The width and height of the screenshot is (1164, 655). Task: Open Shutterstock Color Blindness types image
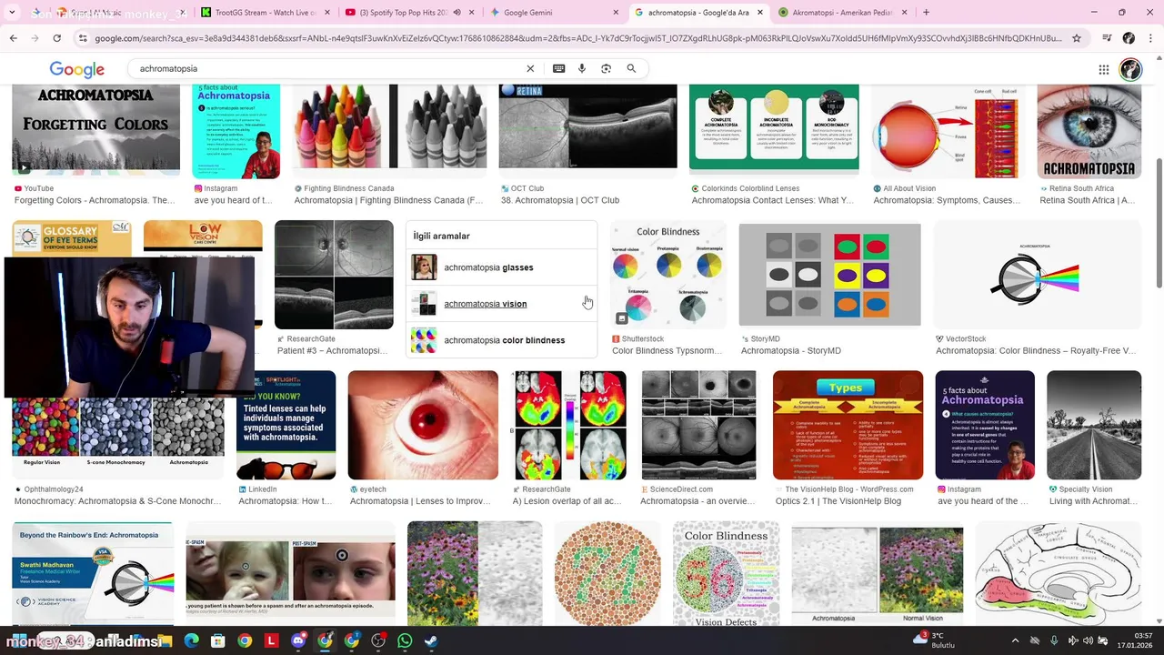pos(667,274)
